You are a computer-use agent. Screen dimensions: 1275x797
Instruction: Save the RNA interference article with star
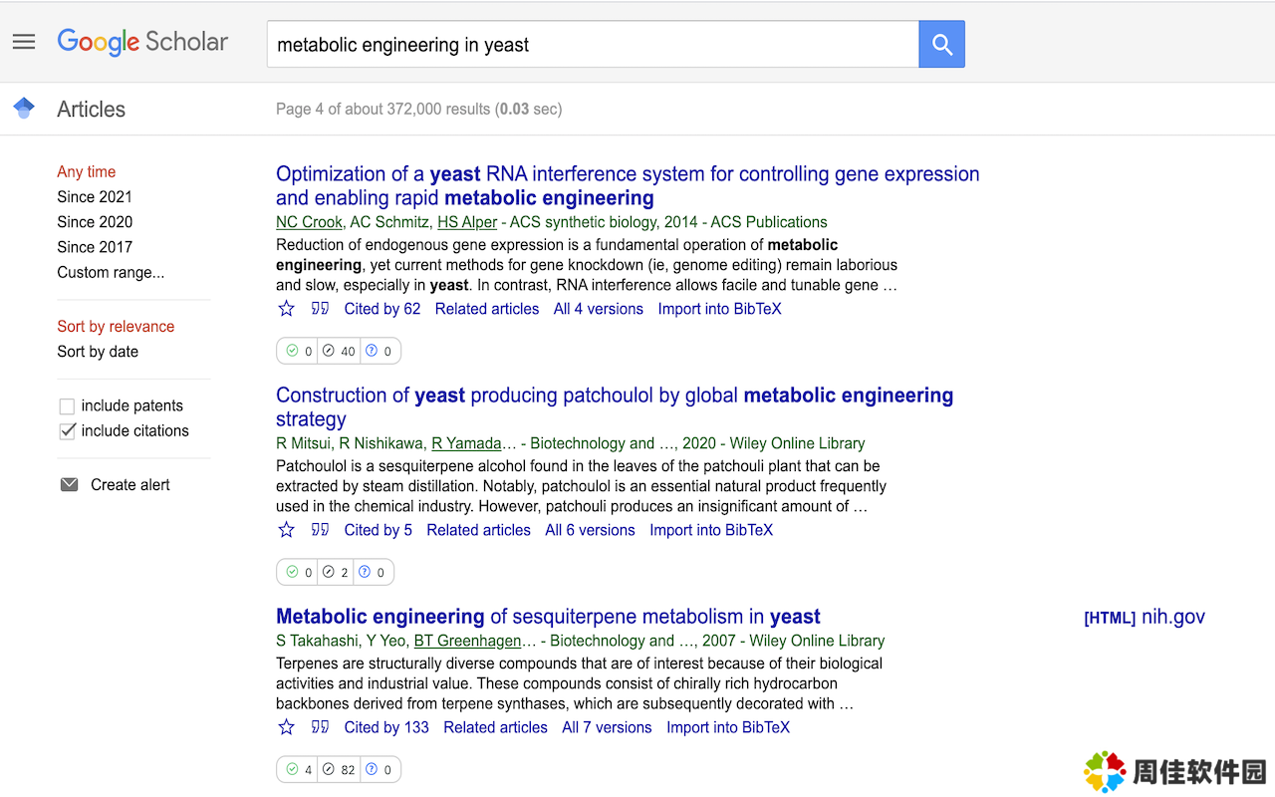coord(287,309)
